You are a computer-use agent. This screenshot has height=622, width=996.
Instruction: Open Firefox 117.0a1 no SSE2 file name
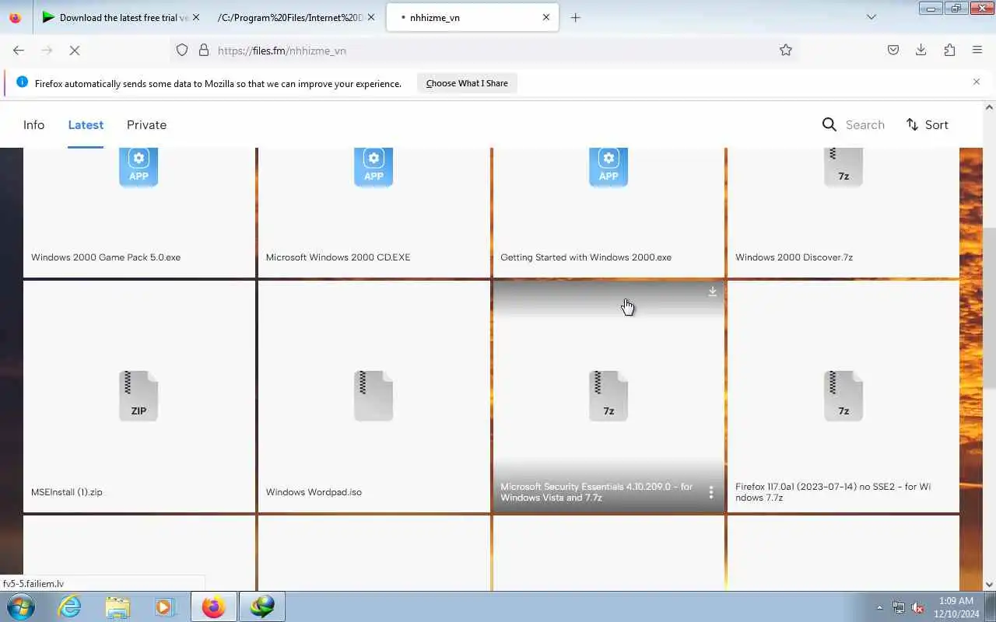tap(833, 492)
